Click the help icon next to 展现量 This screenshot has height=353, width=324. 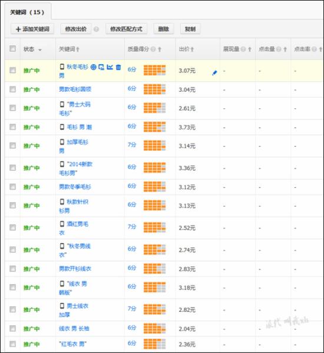[243, 49]
